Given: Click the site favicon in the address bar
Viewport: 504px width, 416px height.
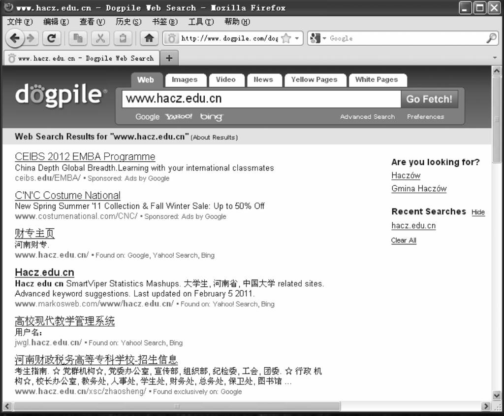Looking at the screenshot, I should [172, 38].
